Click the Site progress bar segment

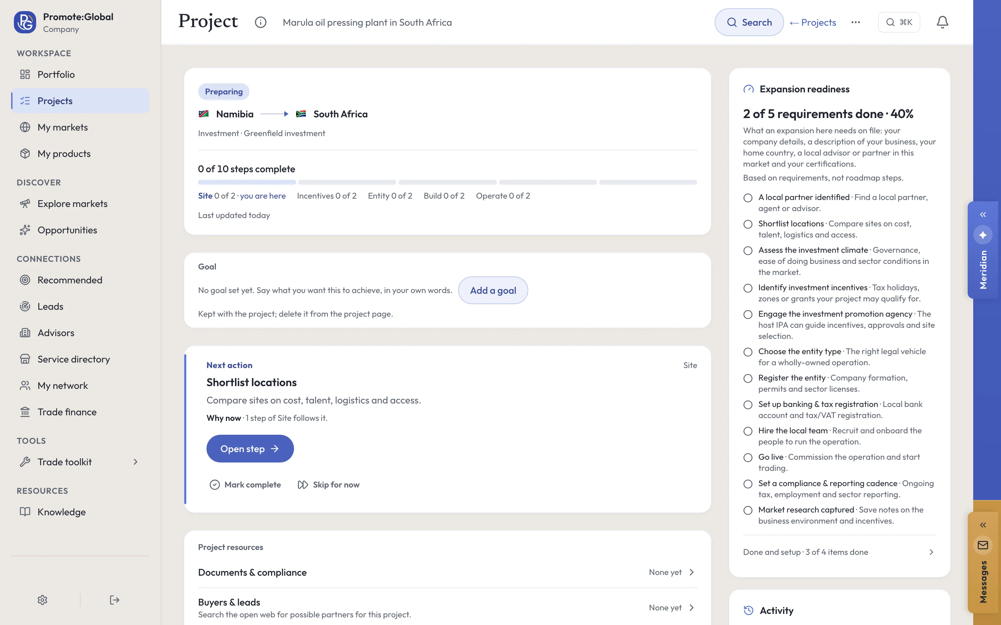[x=247, y=182]
